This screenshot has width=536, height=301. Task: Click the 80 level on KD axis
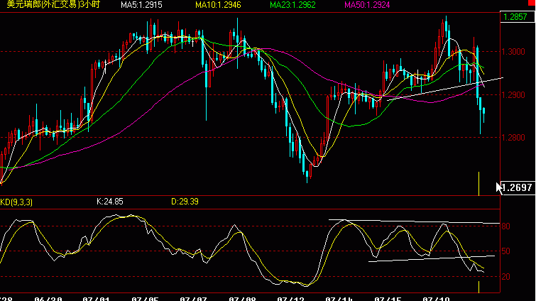pos(506,226)
